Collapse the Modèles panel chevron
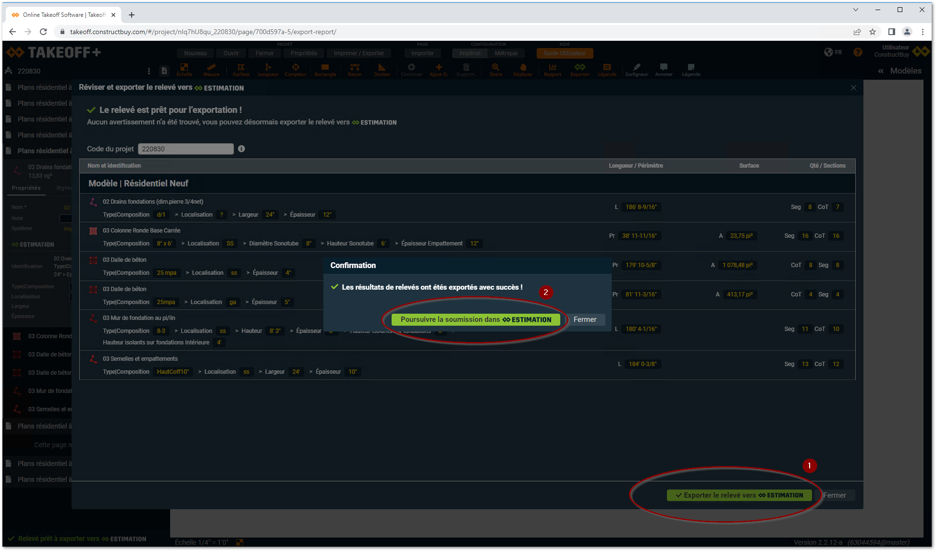The height and width of the screenshot is (551, 936). 881,71
